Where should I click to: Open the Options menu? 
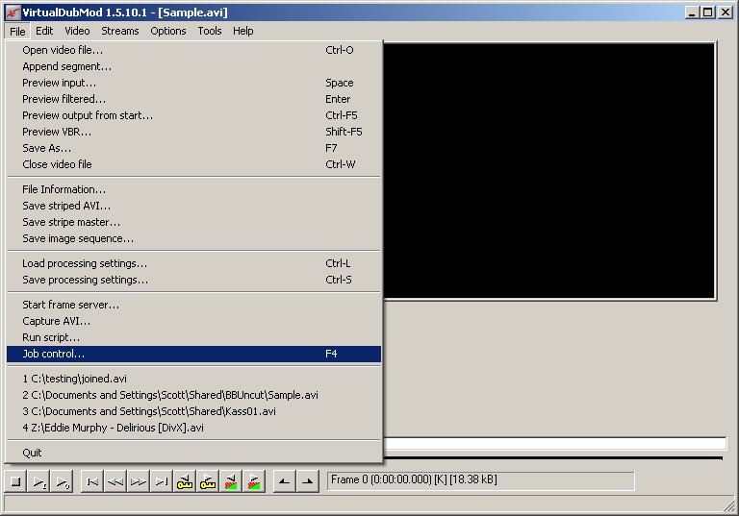tap(168, 31)
